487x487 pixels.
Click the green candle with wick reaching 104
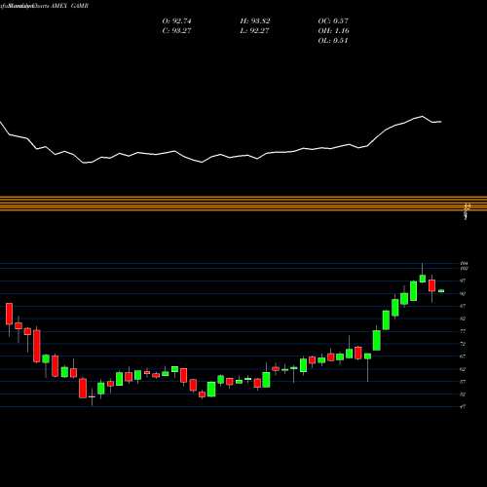point(423,279)
